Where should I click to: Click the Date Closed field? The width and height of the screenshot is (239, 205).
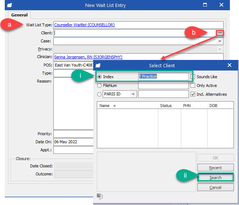(74, 166)
